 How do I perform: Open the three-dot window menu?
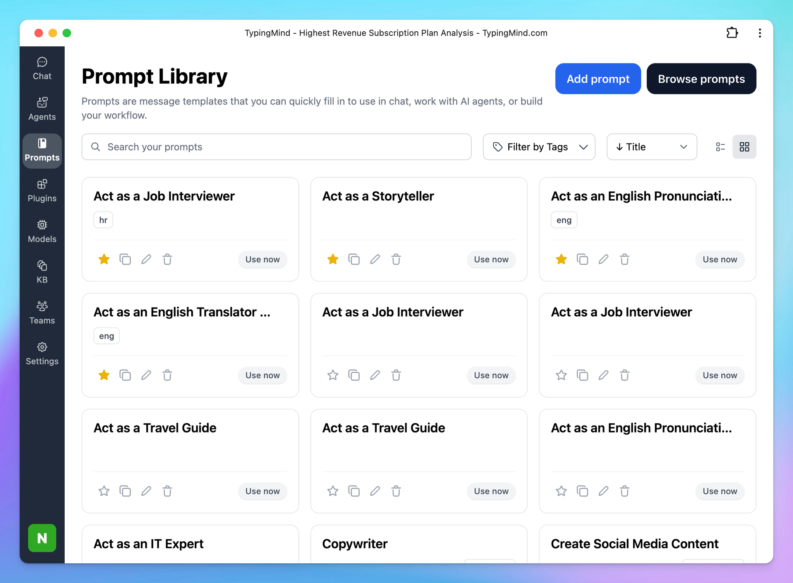point(760,33)
